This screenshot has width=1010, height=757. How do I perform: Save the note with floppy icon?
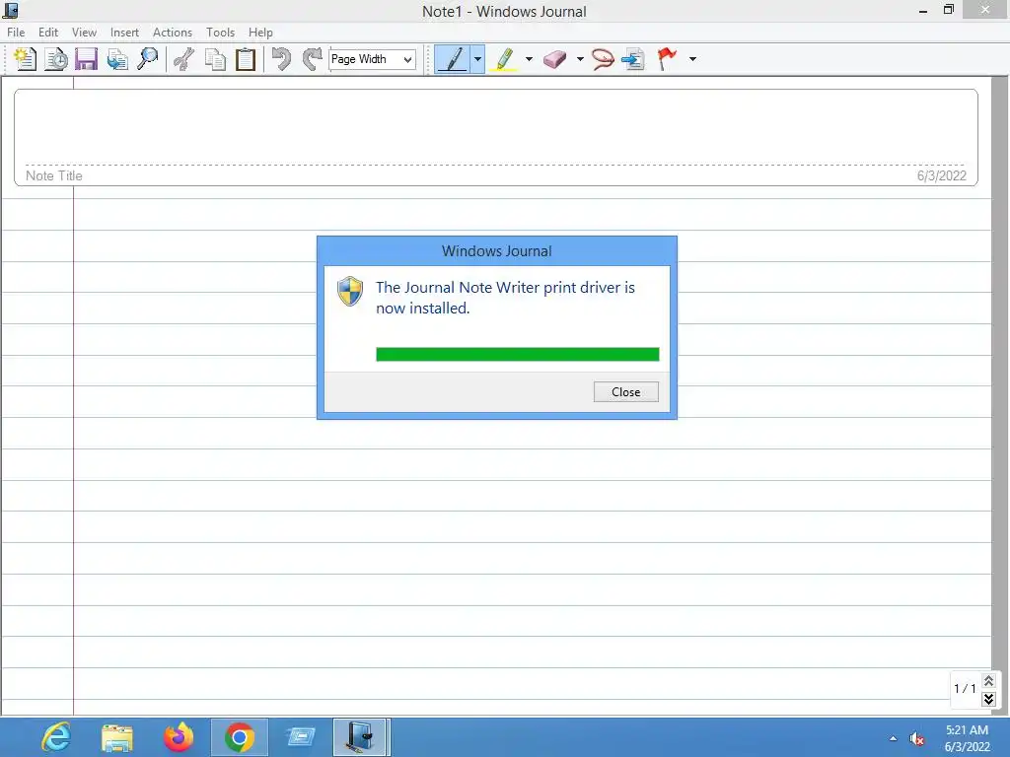click(x=87, y=59)
